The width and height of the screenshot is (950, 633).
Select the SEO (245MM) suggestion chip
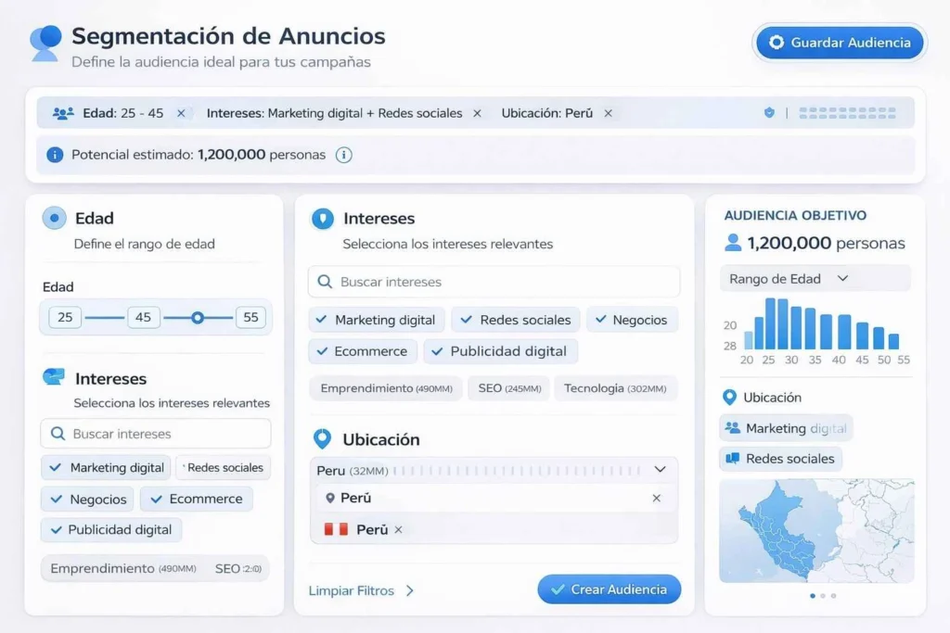[x=508, y=388]
